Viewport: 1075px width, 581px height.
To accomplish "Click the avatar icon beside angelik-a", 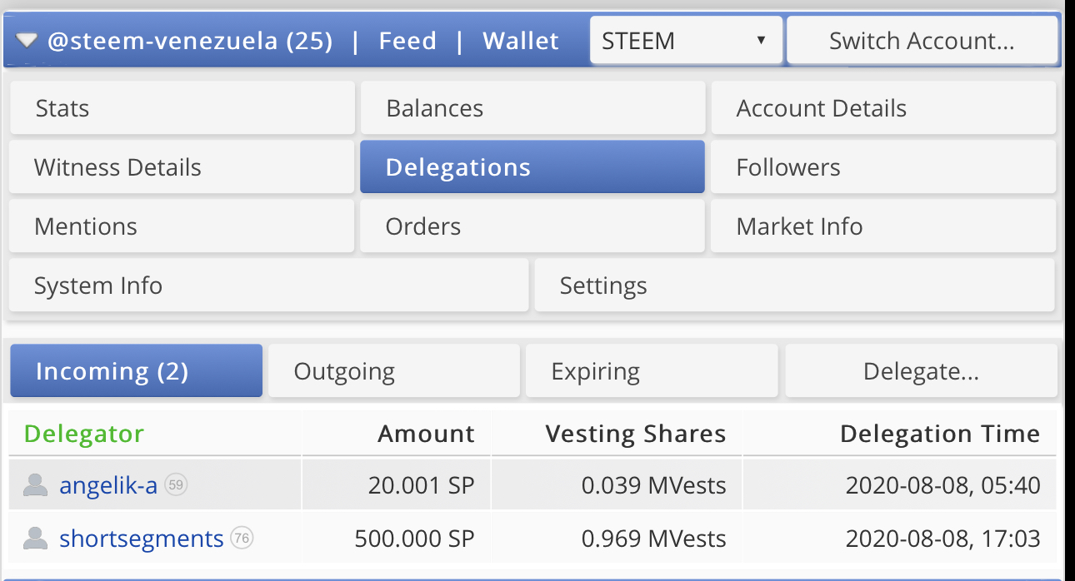I will click(35, 485).
